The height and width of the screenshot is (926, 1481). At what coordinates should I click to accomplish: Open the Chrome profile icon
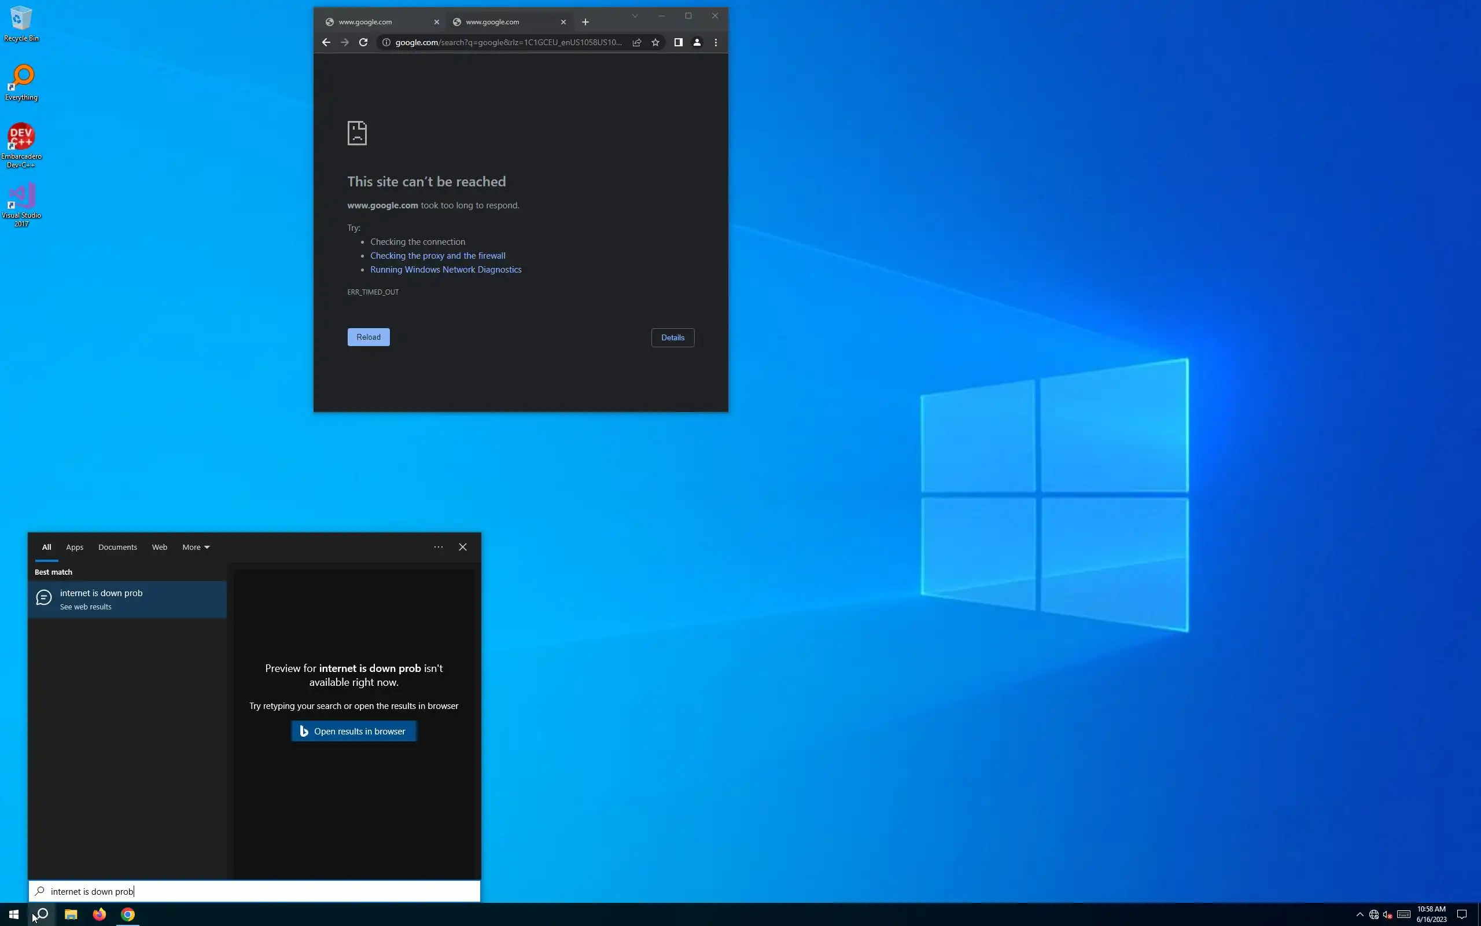pyautogui.click(x=697, y=42)
